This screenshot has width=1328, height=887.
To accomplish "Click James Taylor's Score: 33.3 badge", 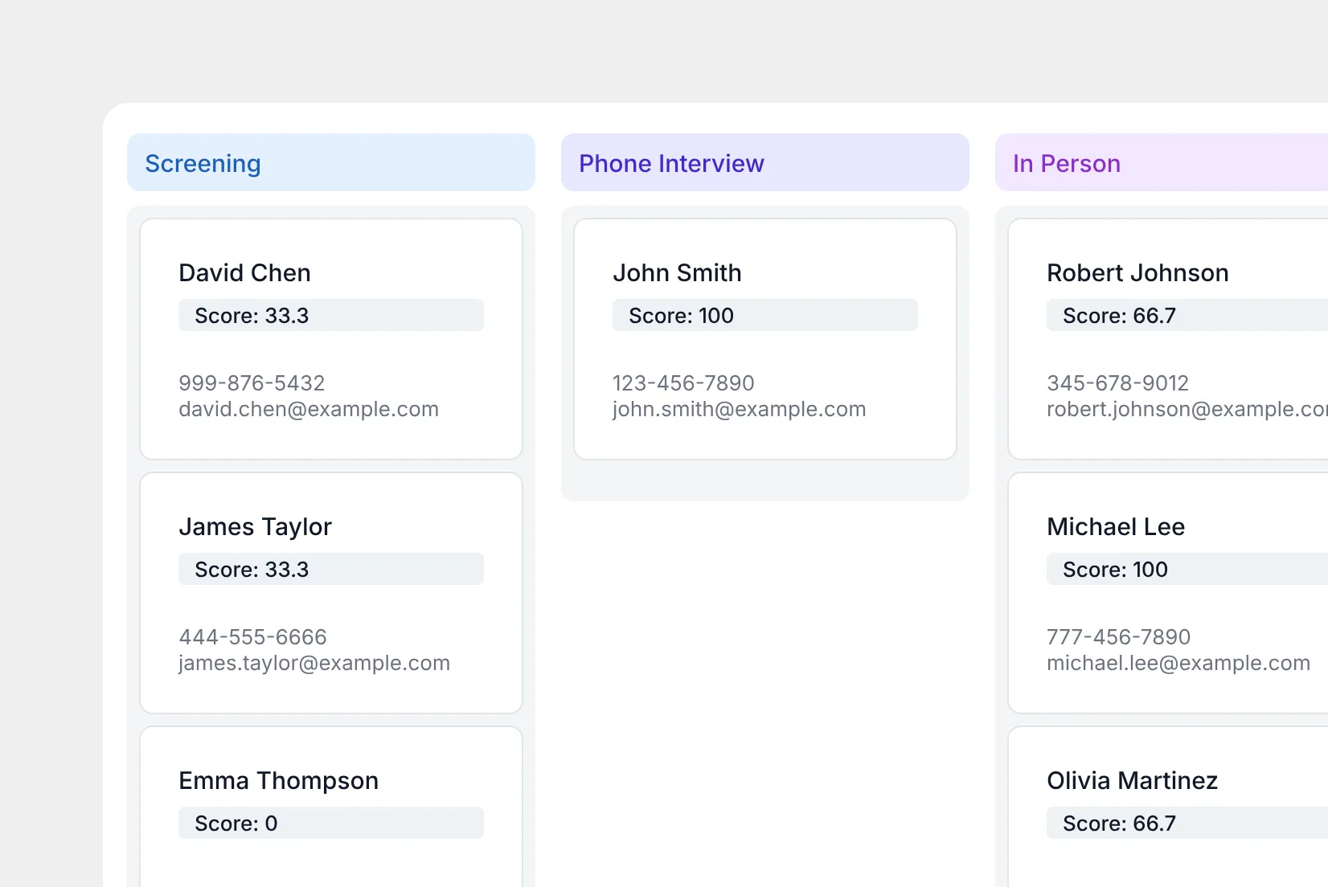I will (x=331, y=569).
